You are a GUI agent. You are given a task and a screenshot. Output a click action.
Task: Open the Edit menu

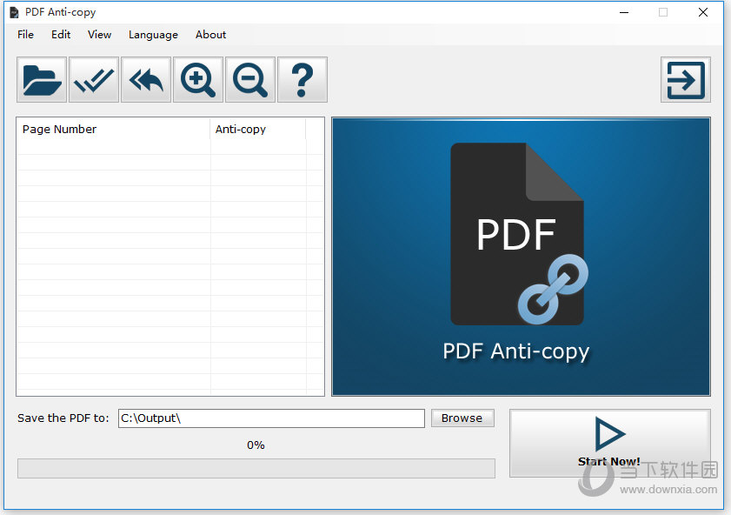(61, 35)
